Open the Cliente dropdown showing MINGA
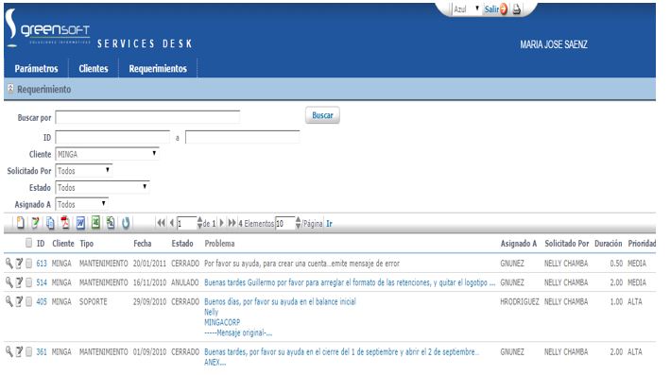 tap(107, 154)
